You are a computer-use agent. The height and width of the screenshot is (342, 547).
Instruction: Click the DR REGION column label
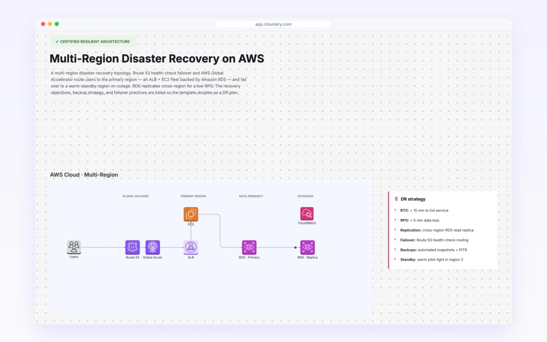coord(305,196)
